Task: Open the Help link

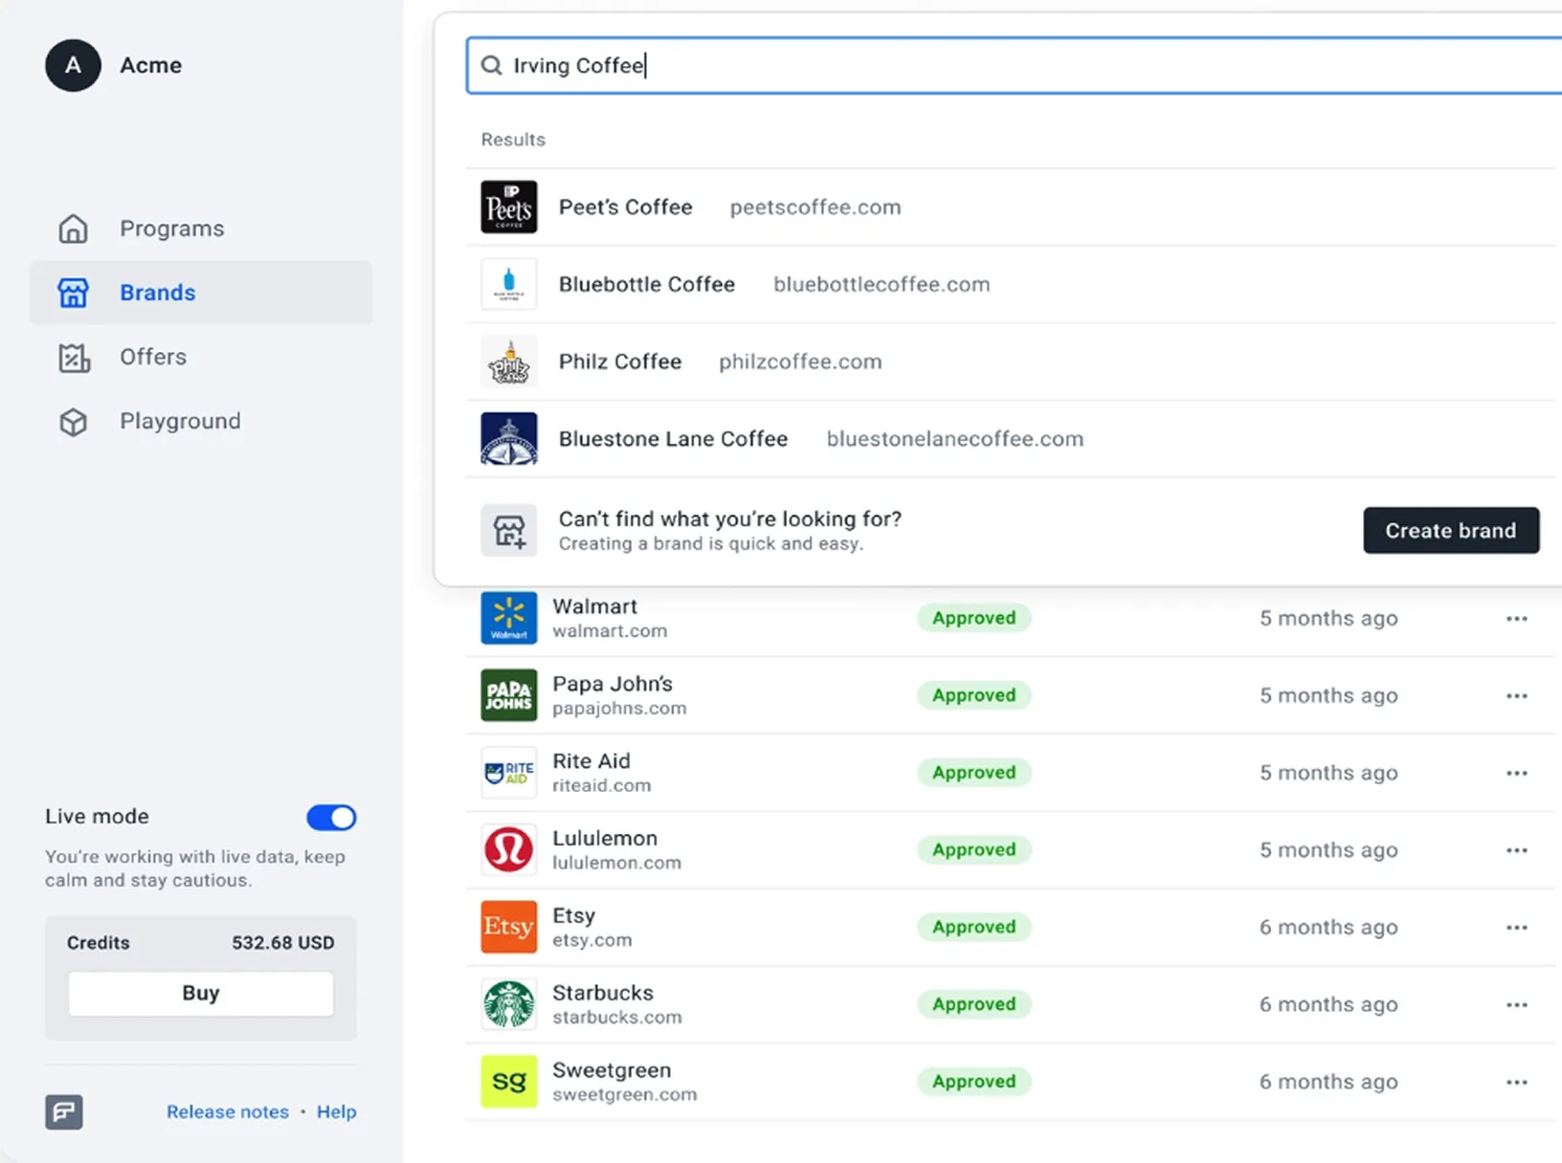Action: tap(336, 1111)
